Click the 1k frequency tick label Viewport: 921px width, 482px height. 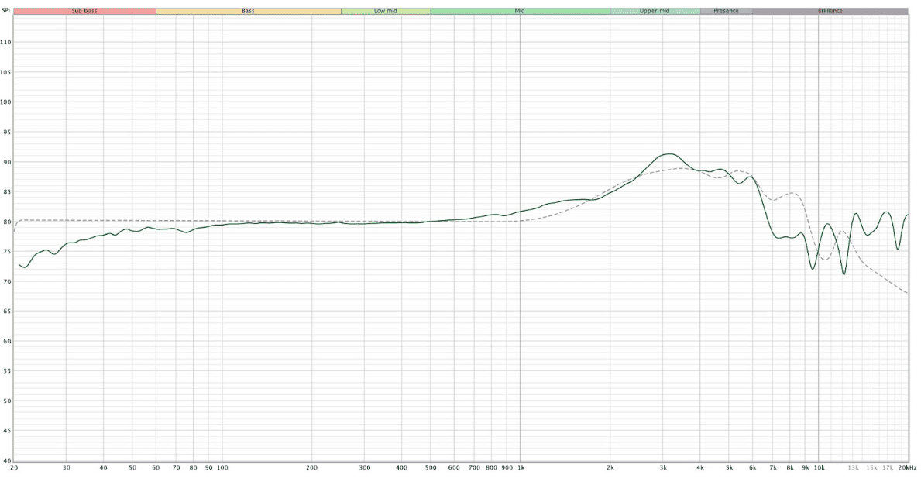point(521,468)
